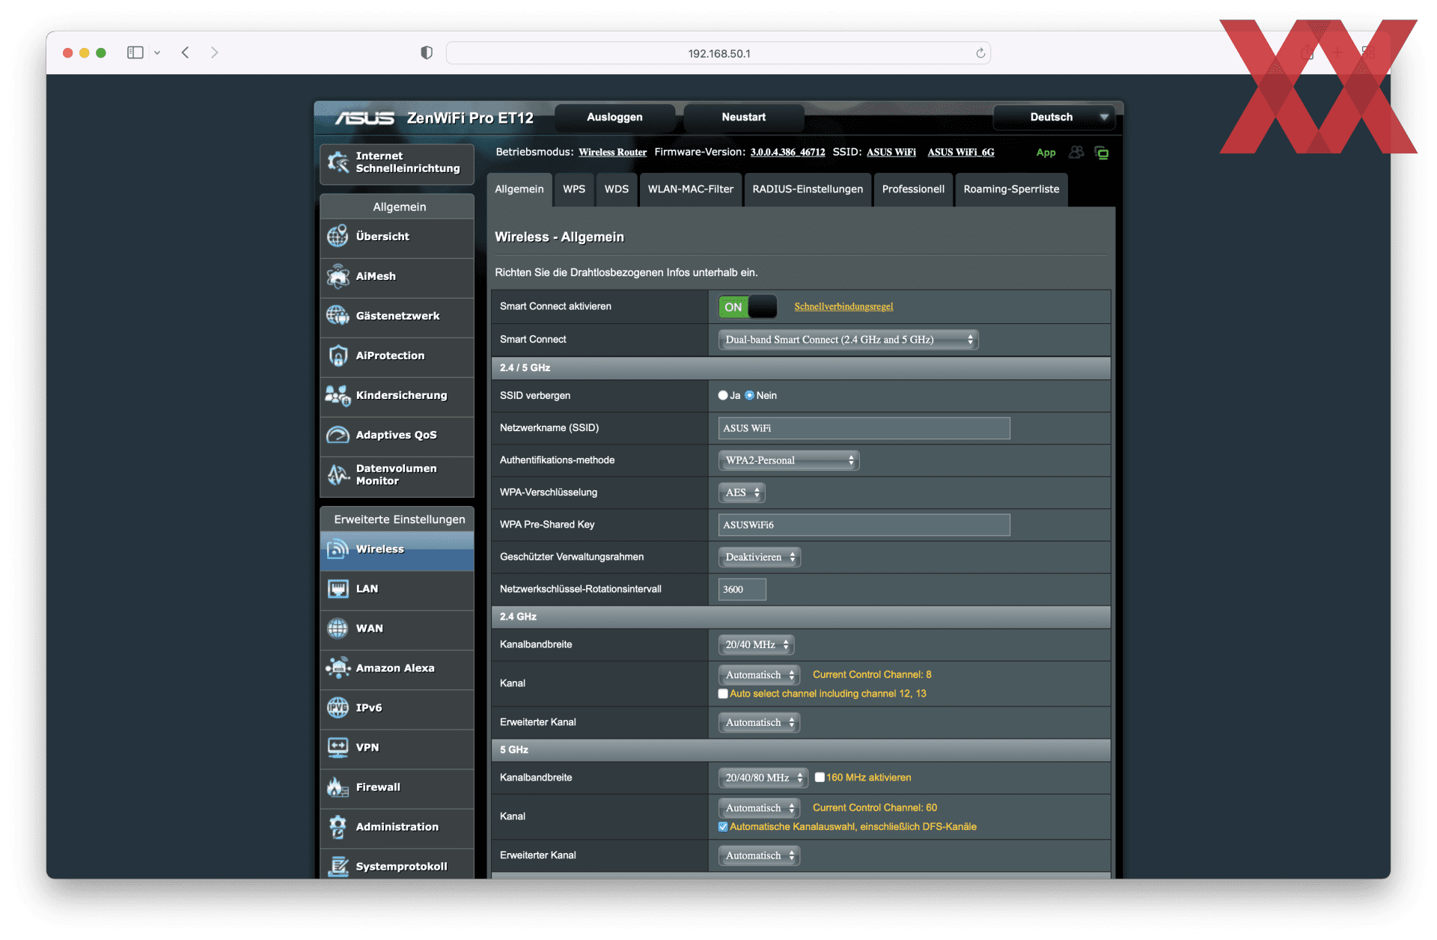The image size is (1437, 940).
Task: Open the Firewall flame icon
Action: [338, 787]
